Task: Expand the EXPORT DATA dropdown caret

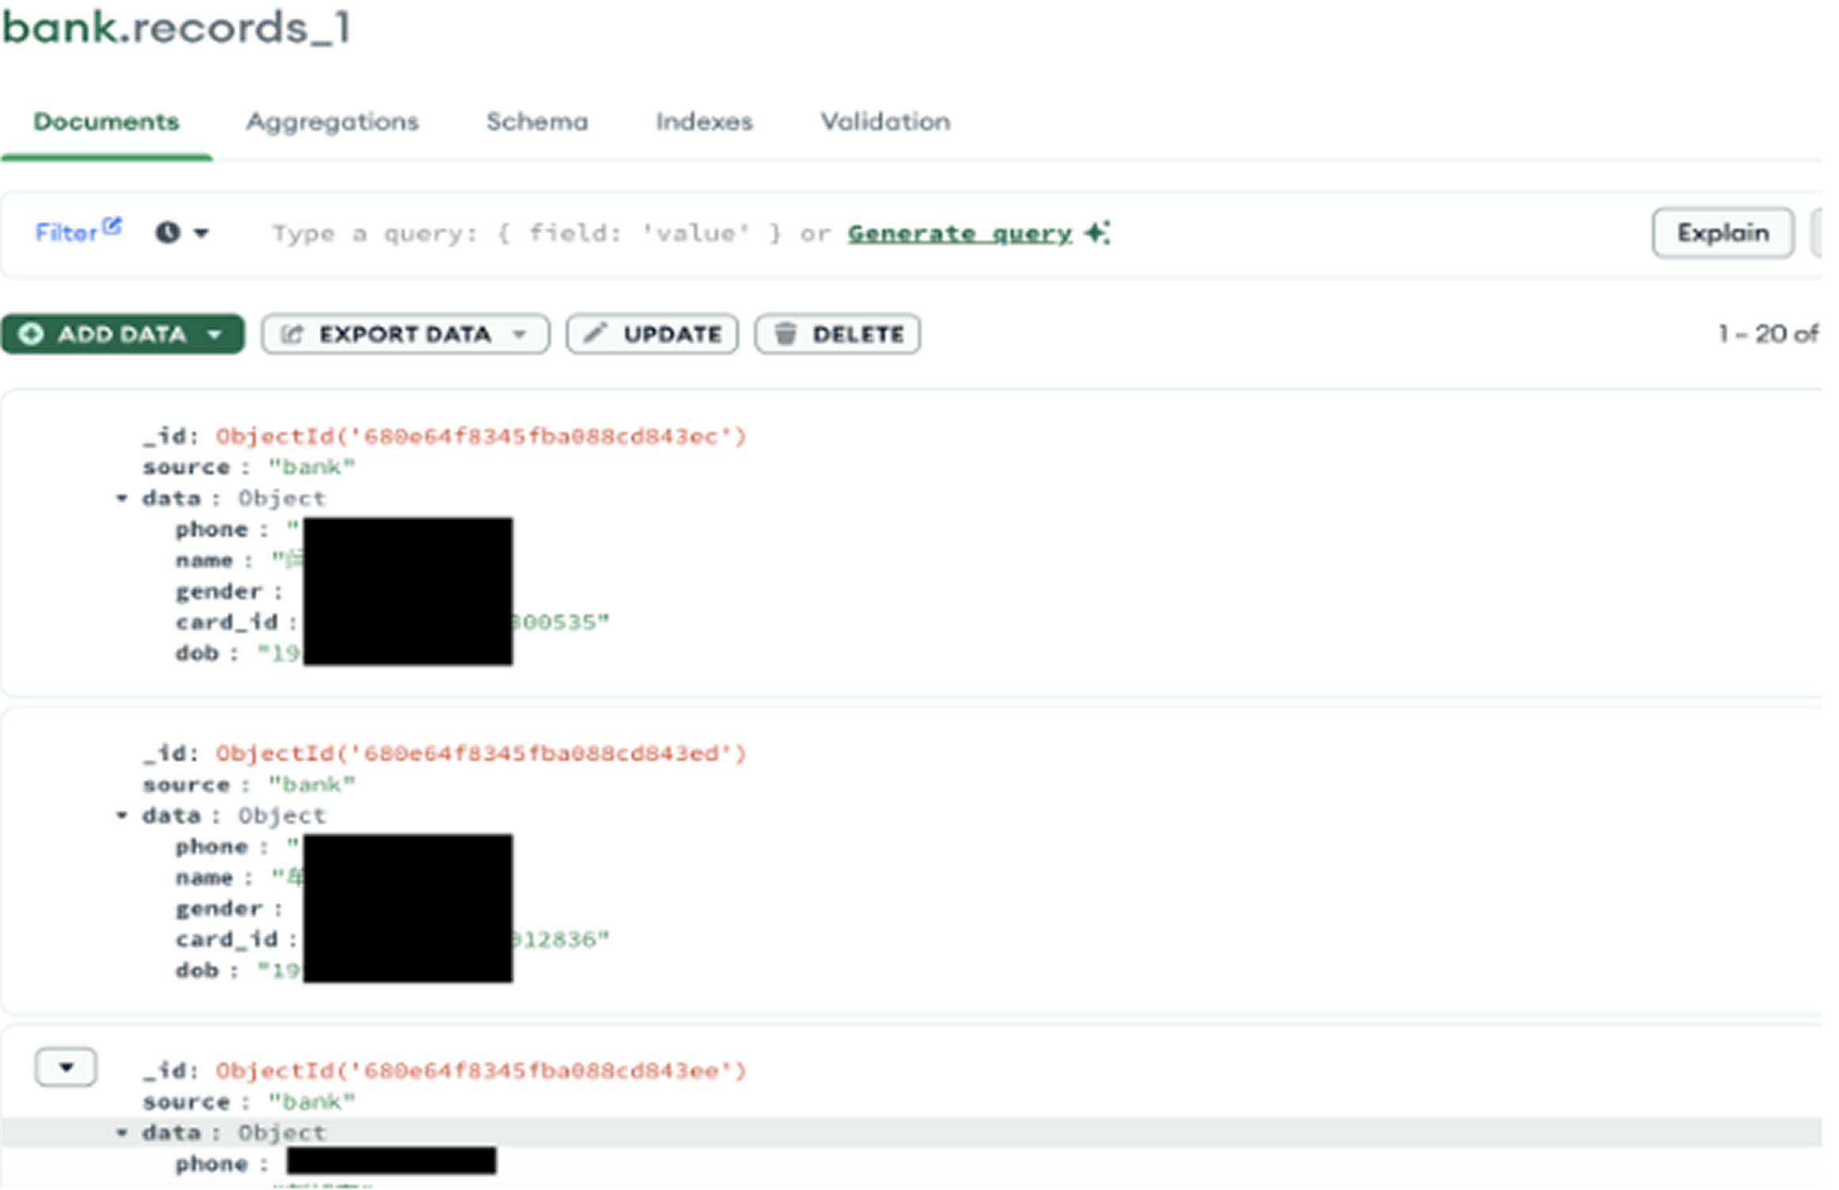Action: [520, 335]
